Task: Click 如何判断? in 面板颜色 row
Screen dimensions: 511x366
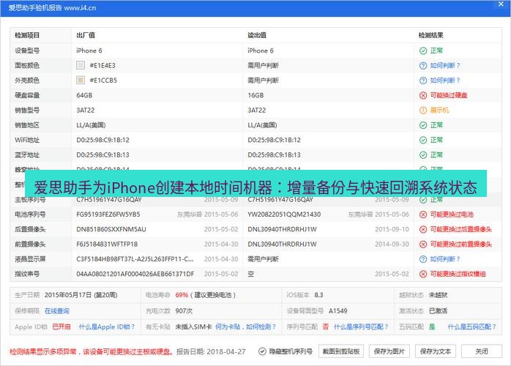Action: (x=445, y=65)
